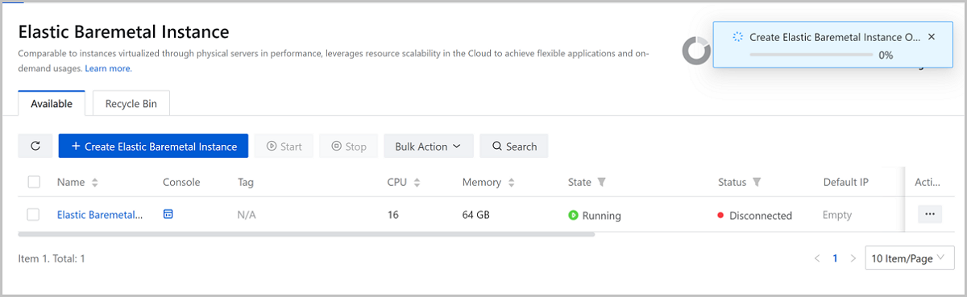Click Create Elastic Baremetal Instance button
Image resolution: width=967 pixels, height=297 pixels.
(x=153, y=146)
